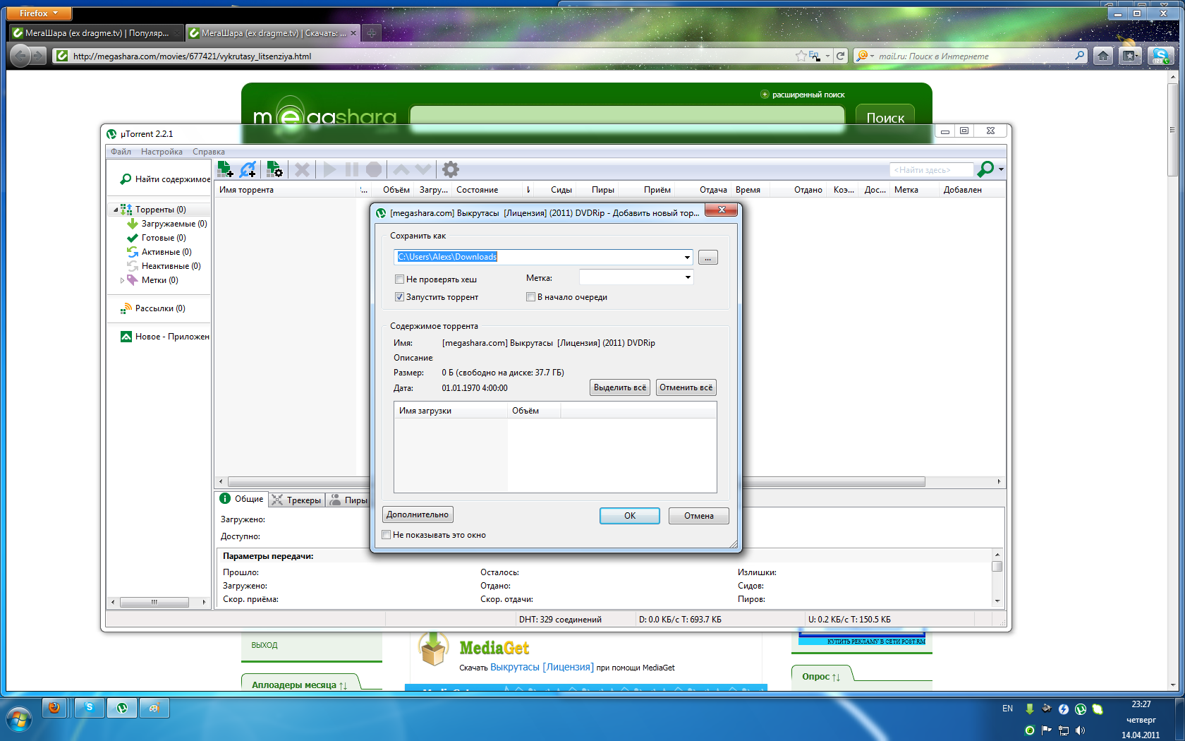Screen dimensions: 1185x741
Task: Open the 'Файл' menu
Action: (x=121, y=152)
